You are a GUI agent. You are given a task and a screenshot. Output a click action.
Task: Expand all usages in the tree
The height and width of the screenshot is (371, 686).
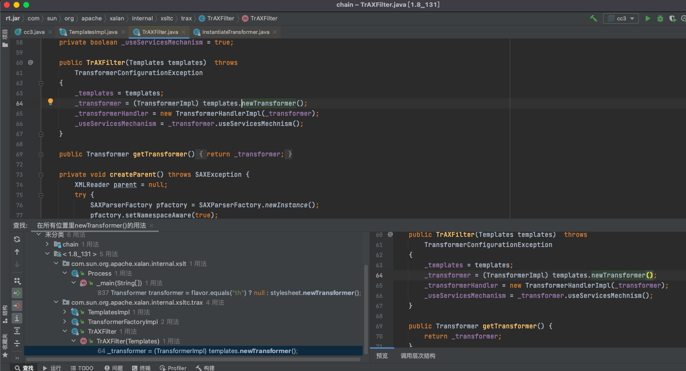17,331
